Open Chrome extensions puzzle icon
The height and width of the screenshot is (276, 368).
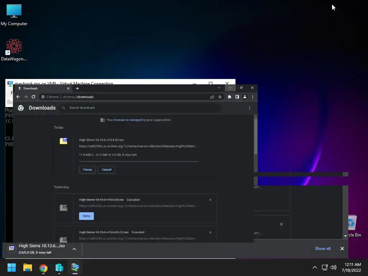229,97
